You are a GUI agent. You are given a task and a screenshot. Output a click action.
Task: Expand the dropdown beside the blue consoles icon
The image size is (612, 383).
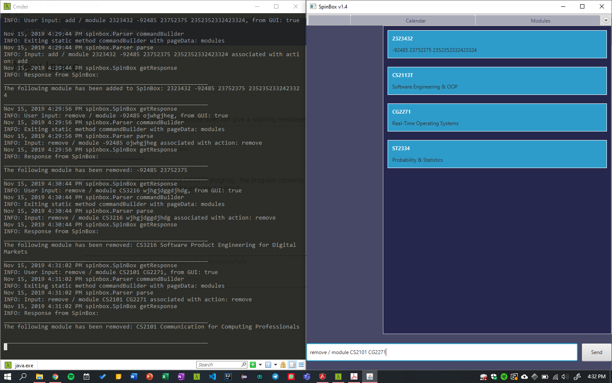[x=275, y=365]
